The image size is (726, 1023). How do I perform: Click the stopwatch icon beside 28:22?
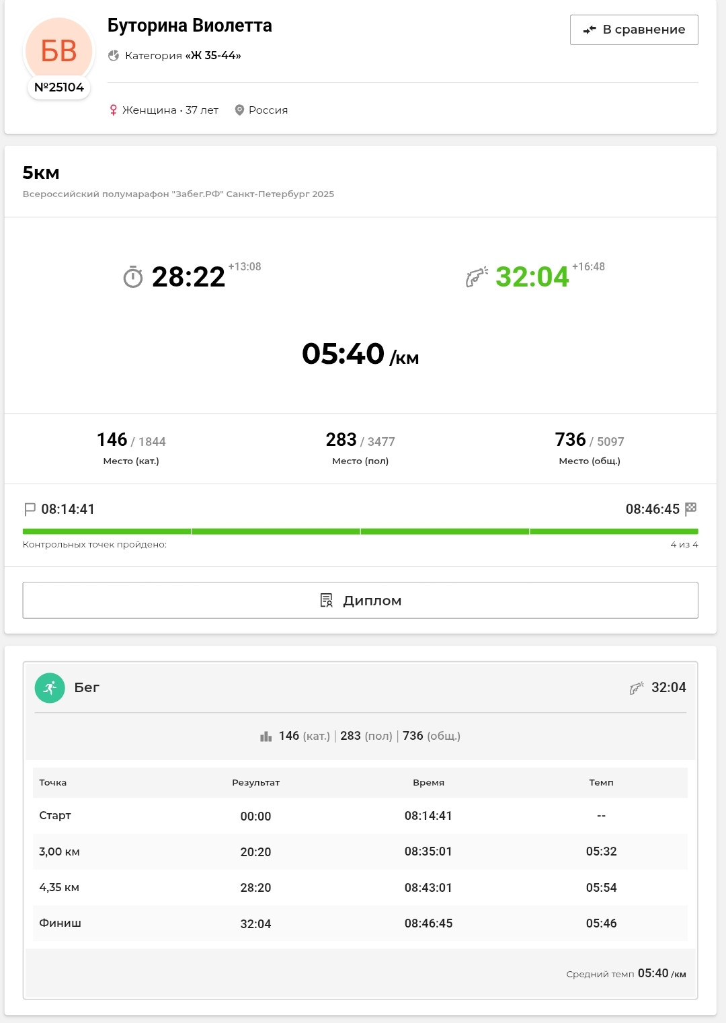click(x=133, y=276)
